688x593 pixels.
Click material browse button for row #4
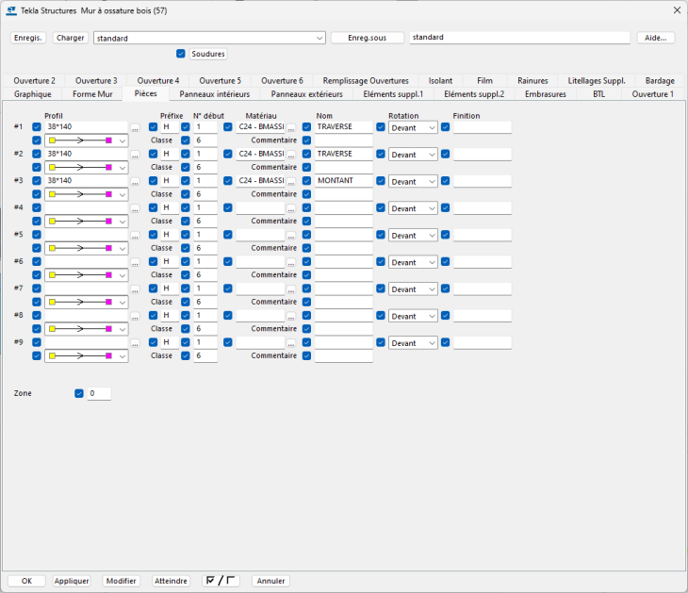tap(291, 208)
